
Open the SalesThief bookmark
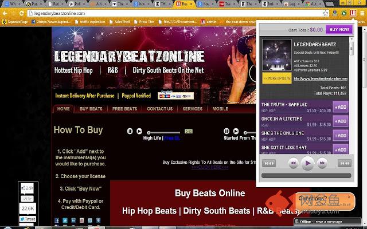(x=120, y=22)
